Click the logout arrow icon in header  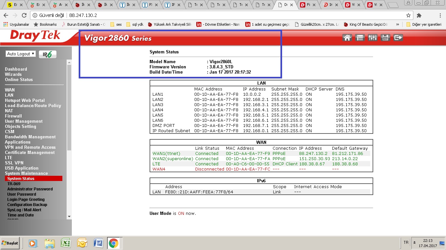pyautogui.click(x=398, y=38)
